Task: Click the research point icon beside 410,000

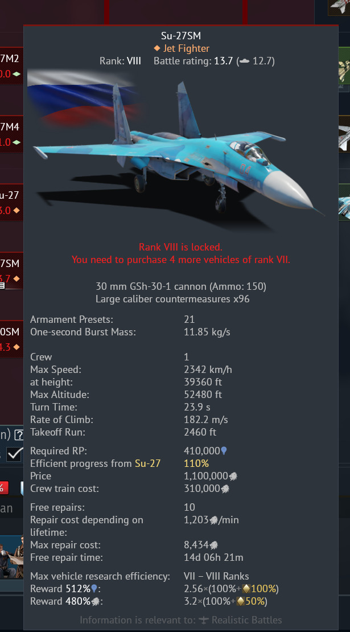Action: coord(224,450)
